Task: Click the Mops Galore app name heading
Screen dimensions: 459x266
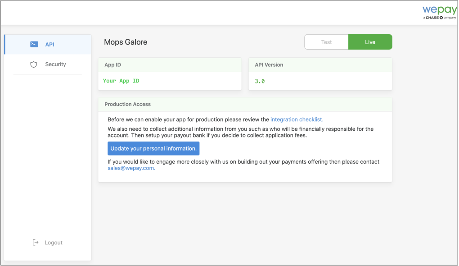Action: [126, 42]
